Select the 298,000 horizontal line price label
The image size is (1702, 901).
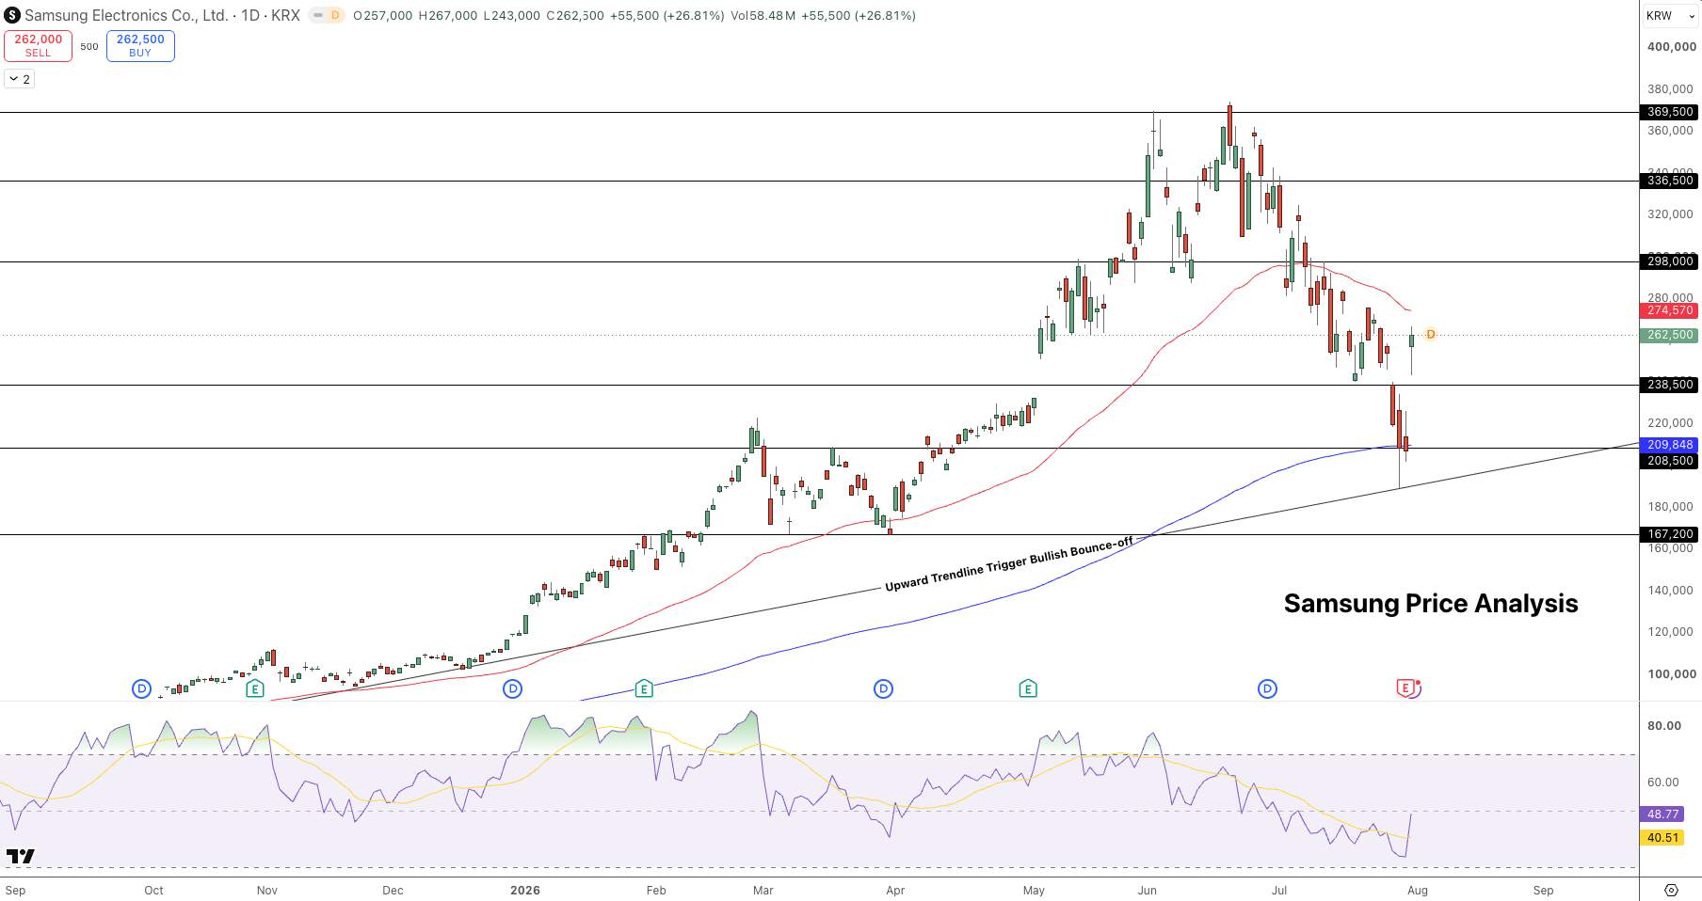(1670, 261)
